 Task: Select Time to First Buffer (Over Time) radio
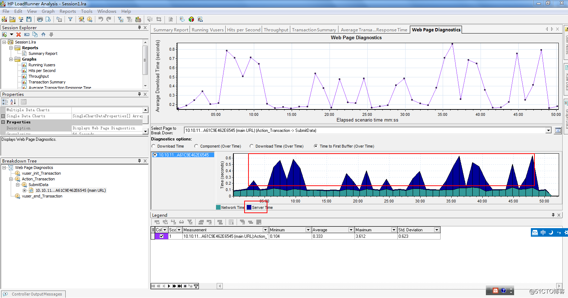click(x=316, y=146)
